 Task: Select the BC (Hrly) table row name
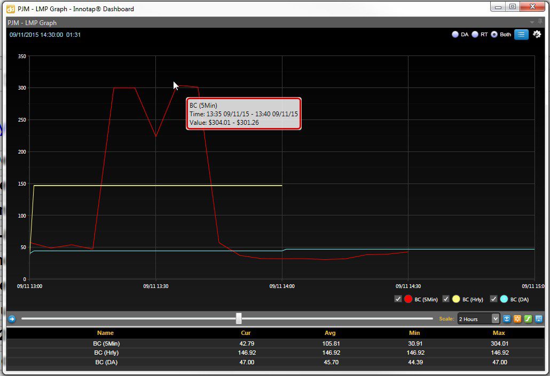click(106, 353)
